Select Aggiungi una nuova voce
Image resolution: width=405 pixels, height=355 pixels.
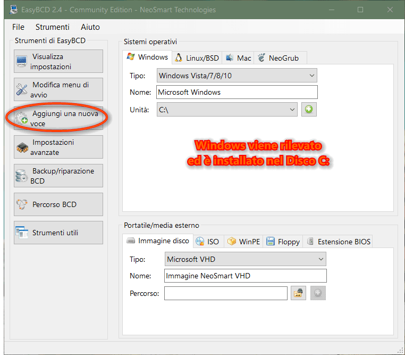point(58,118)
